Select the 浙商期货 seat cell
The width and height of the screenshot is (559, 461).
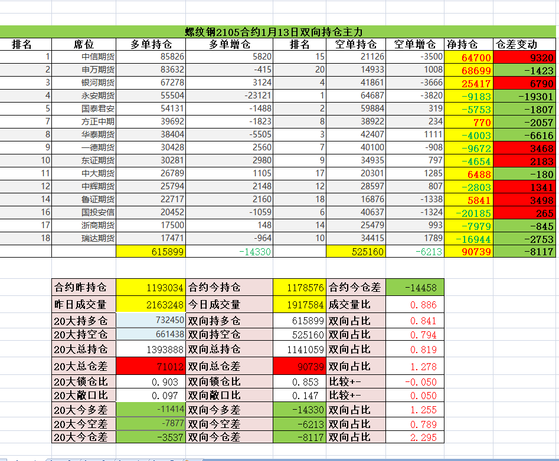tap(84, 225)
